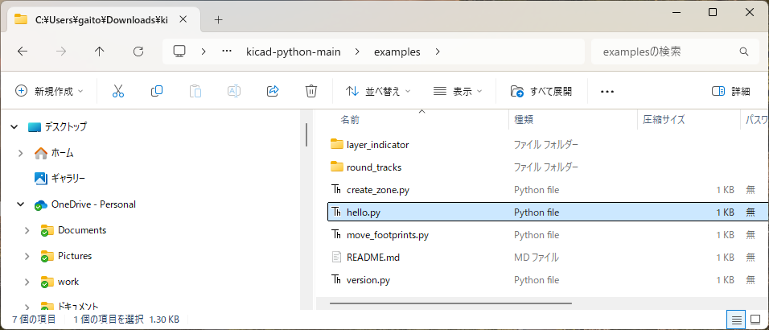
Task: Open the See more ellipsis menu
Action: tap(607, 91)
